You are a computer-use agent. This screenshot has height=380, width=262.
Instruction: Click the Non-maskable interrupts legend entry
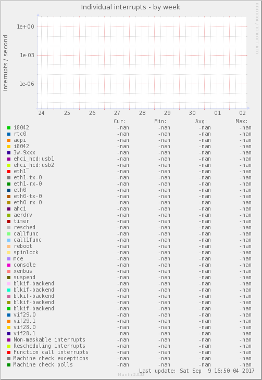(49, 340)
